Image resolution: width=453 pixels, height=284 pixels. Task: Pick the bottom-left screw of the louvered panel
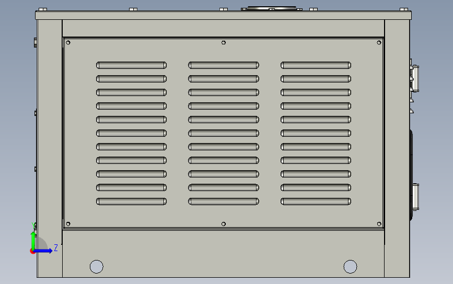pyautogui.click(x=68, y=224)
